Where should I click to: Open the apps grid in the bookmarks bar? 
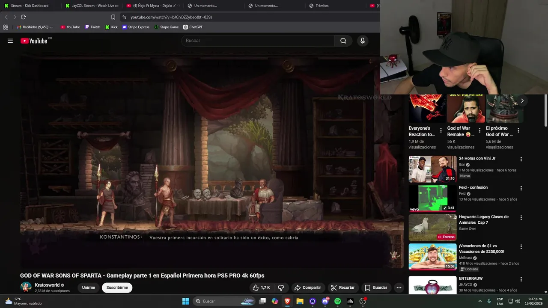coord(6,27)
